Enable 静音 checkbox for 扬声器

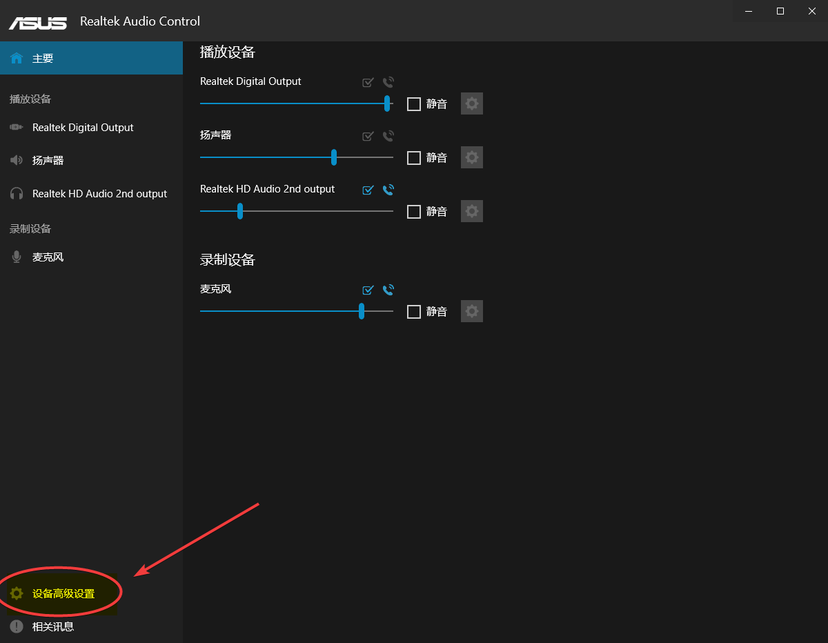click(414, 158)
